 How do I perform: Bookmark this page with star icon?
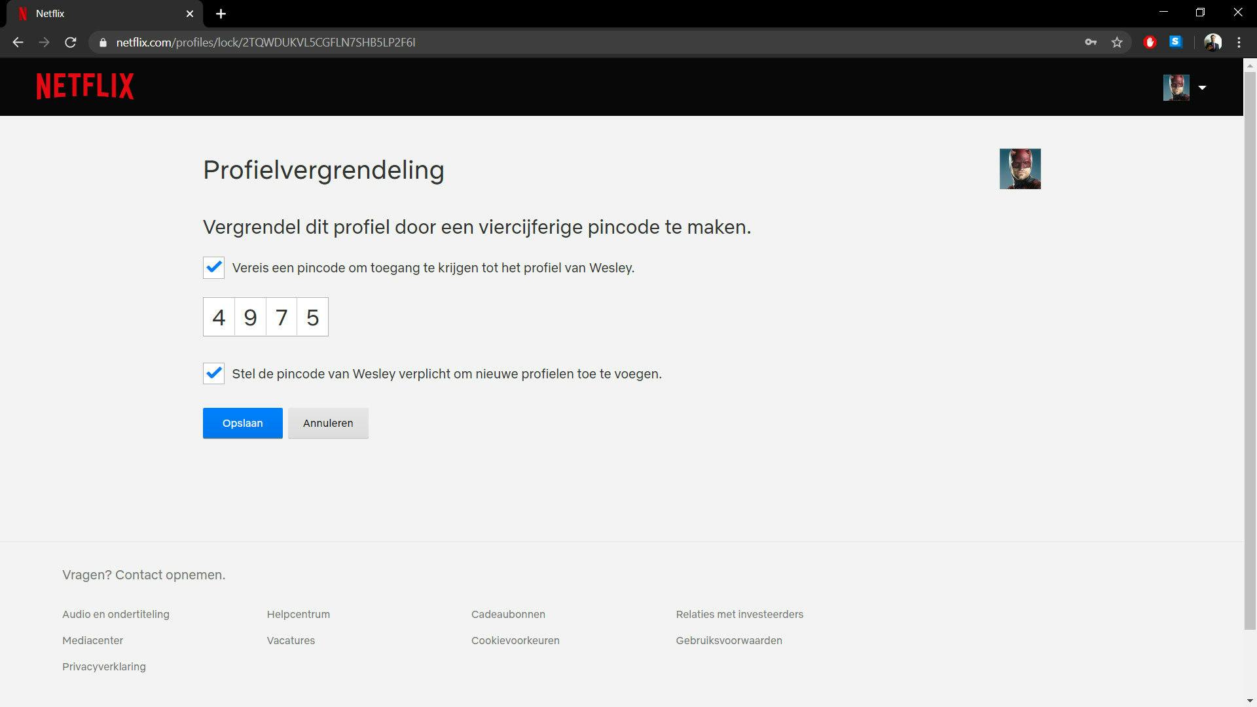(x=1117, y=43)
